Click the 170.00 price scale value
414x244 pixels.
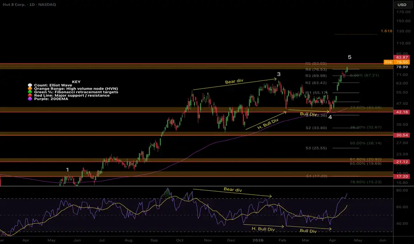click(403, 12)
